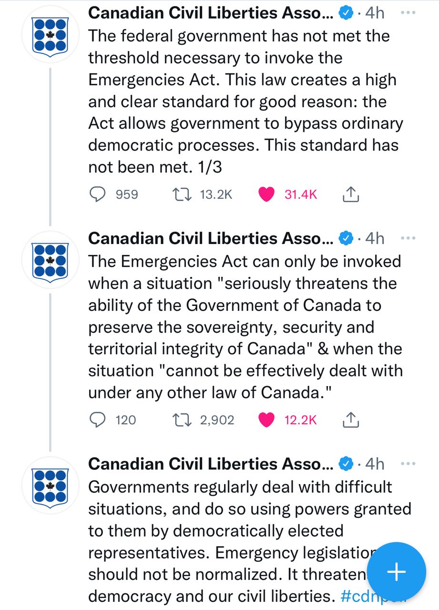Open the CCLA profile picture on first tweet
Viewport: 439px width, 610px height.
[x=50, y=35]
